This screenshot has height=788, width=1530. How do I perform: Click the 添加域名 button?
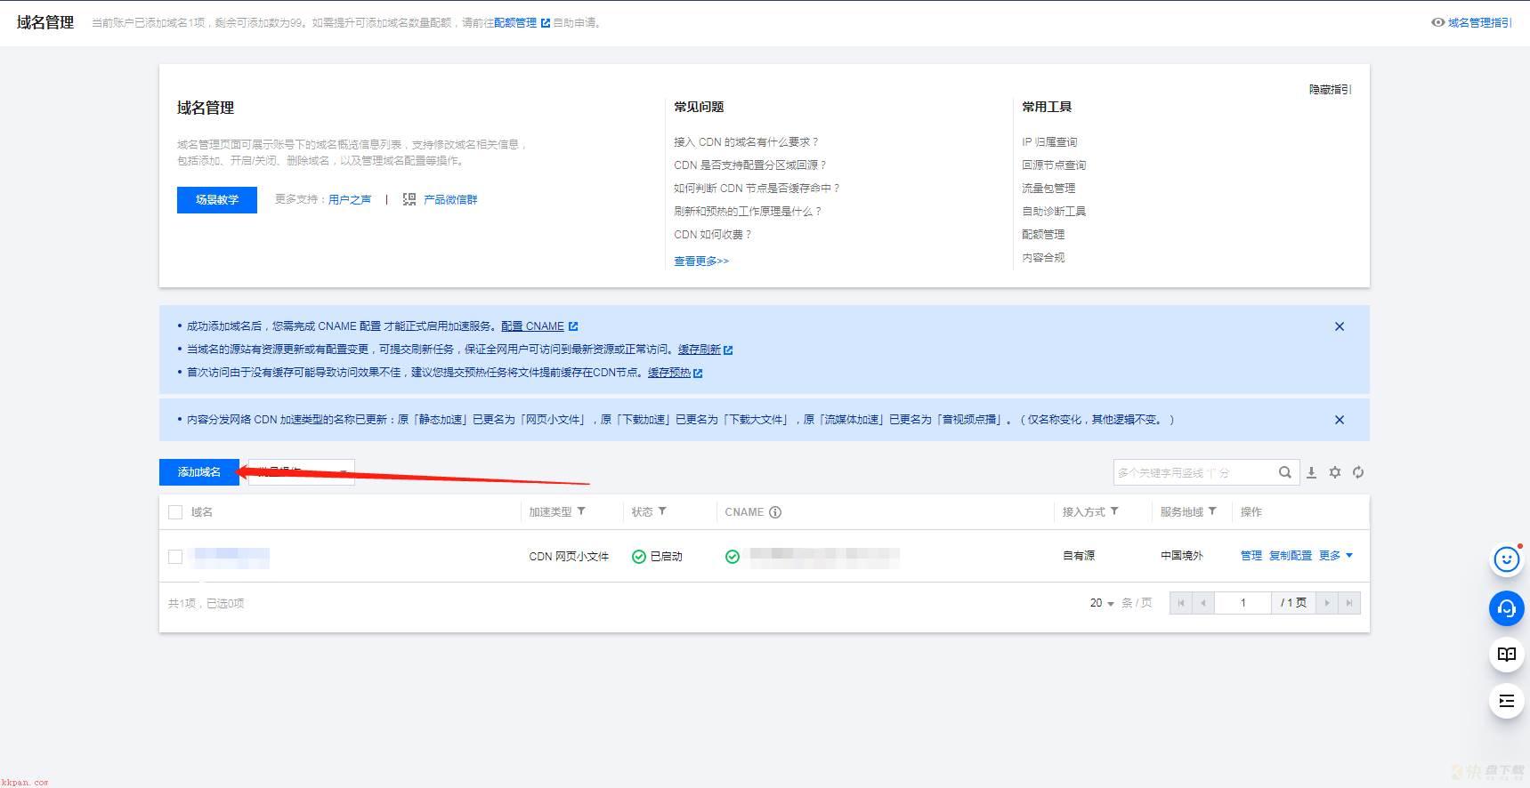tap(199, 472)
